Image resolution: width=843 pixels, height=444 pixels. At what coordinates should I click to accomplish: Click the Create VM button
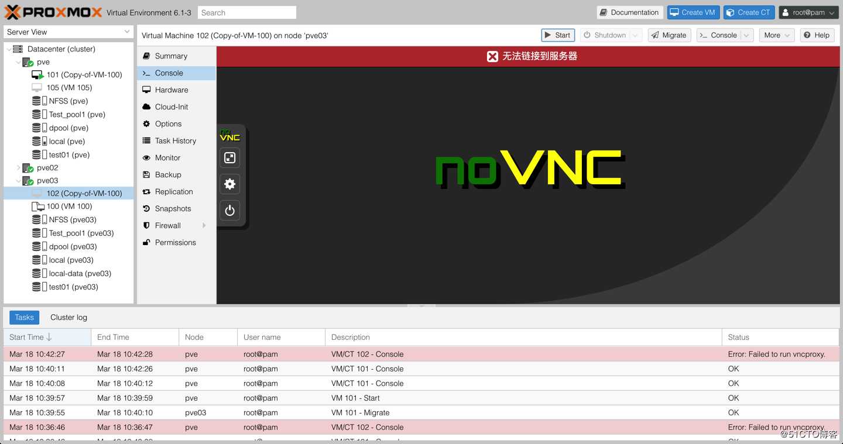(x=693, y=12)
